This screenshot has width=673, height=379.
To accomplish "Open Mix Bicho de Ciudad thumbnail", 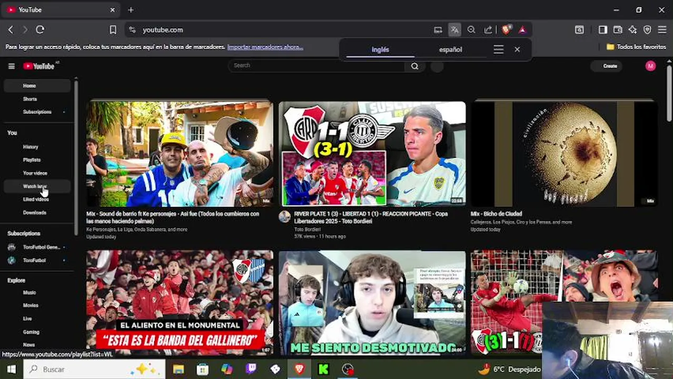I will 564,154.
